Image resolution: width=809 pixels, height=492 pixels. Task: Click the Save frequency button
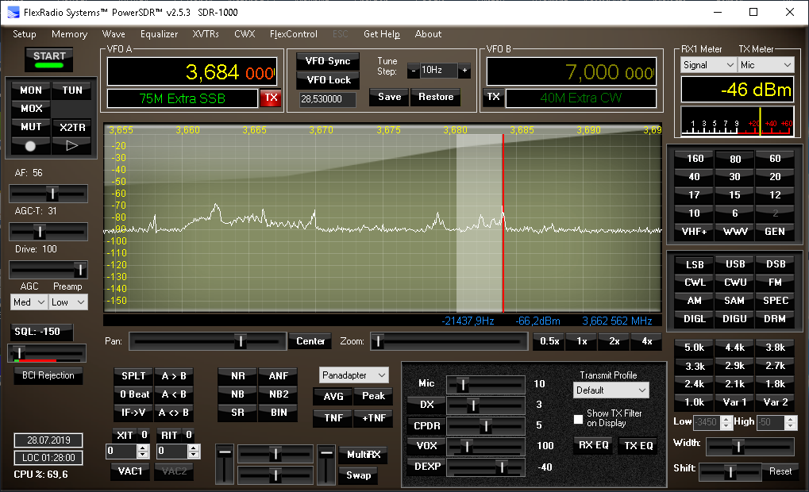pos(389,97)
